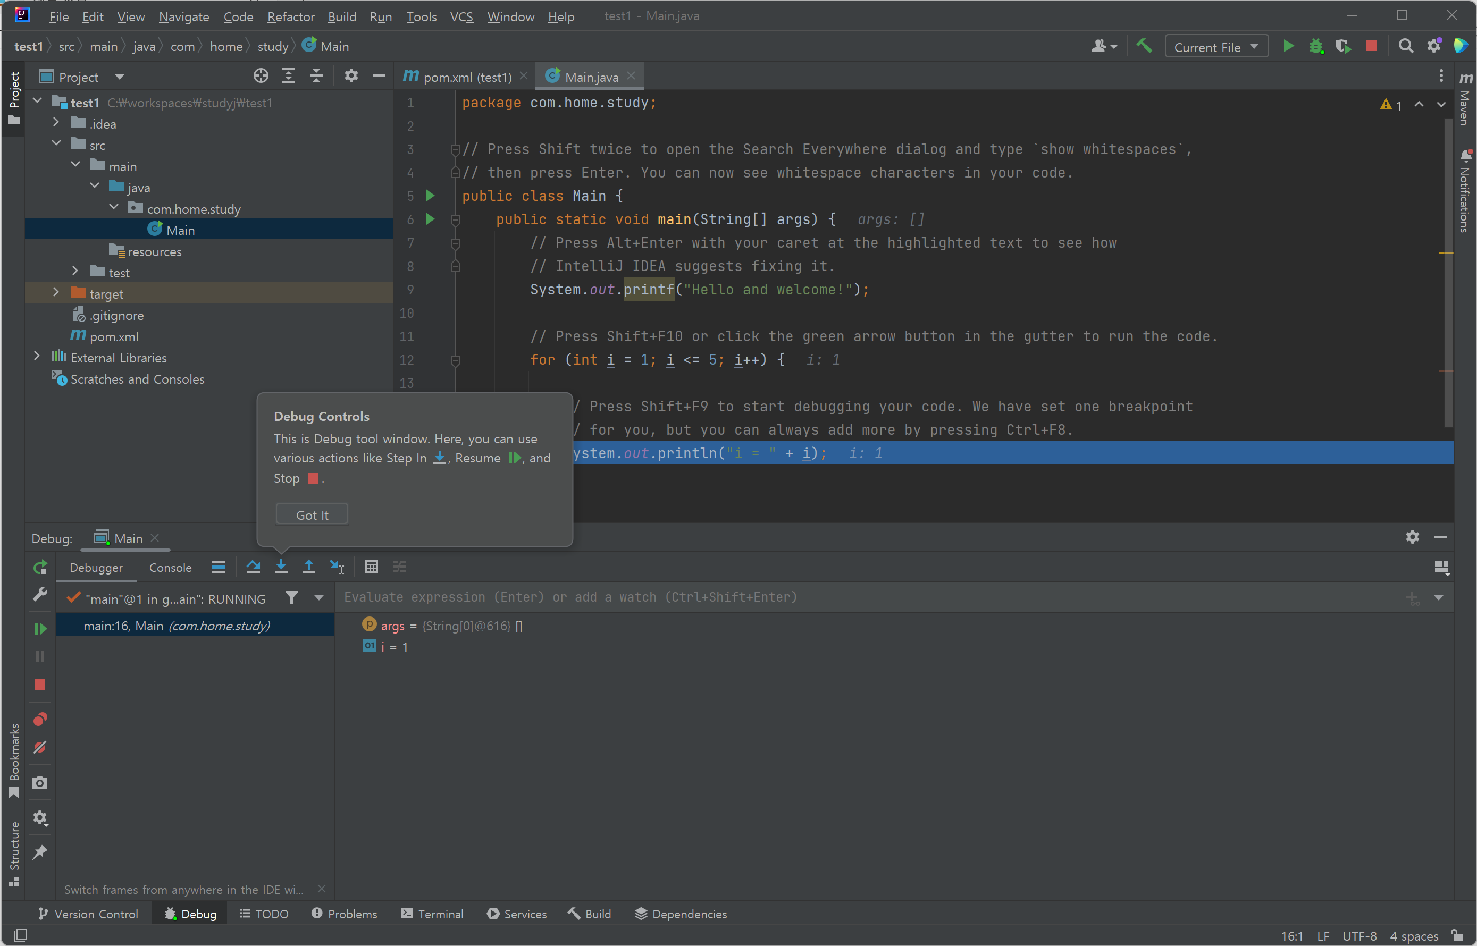The image size is (1477, 946).
Task: Switch to the Console tab
Action: pos(170,568)
